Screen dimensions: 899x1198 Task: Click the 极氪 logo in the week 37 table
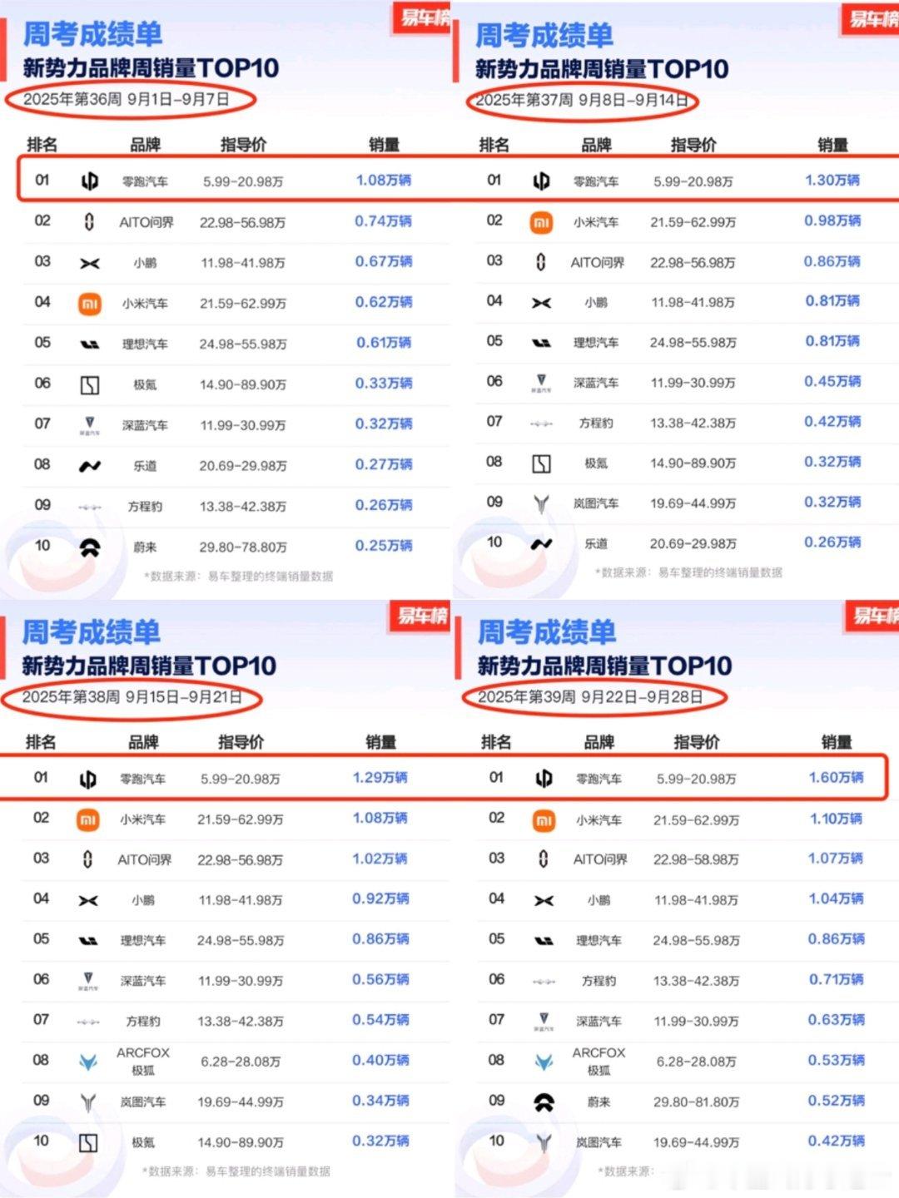pyautogui.click(x=541, y=463)
